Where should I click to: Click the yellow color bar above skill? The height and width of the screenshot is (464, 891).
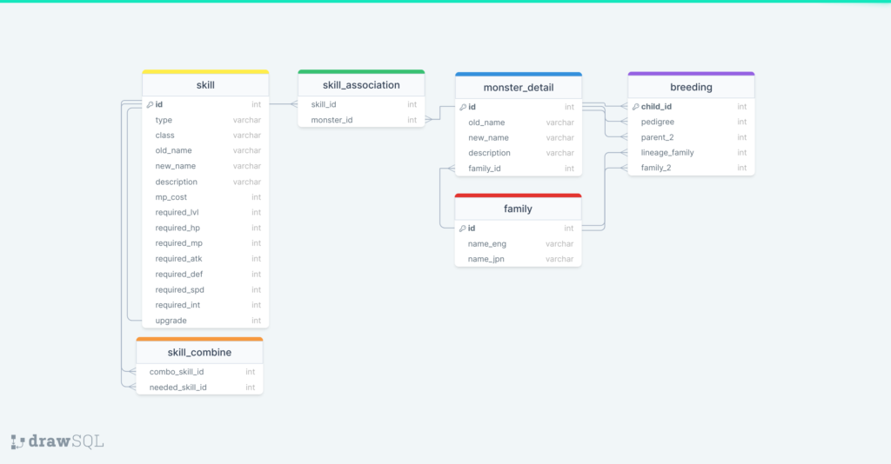point(205,72)
